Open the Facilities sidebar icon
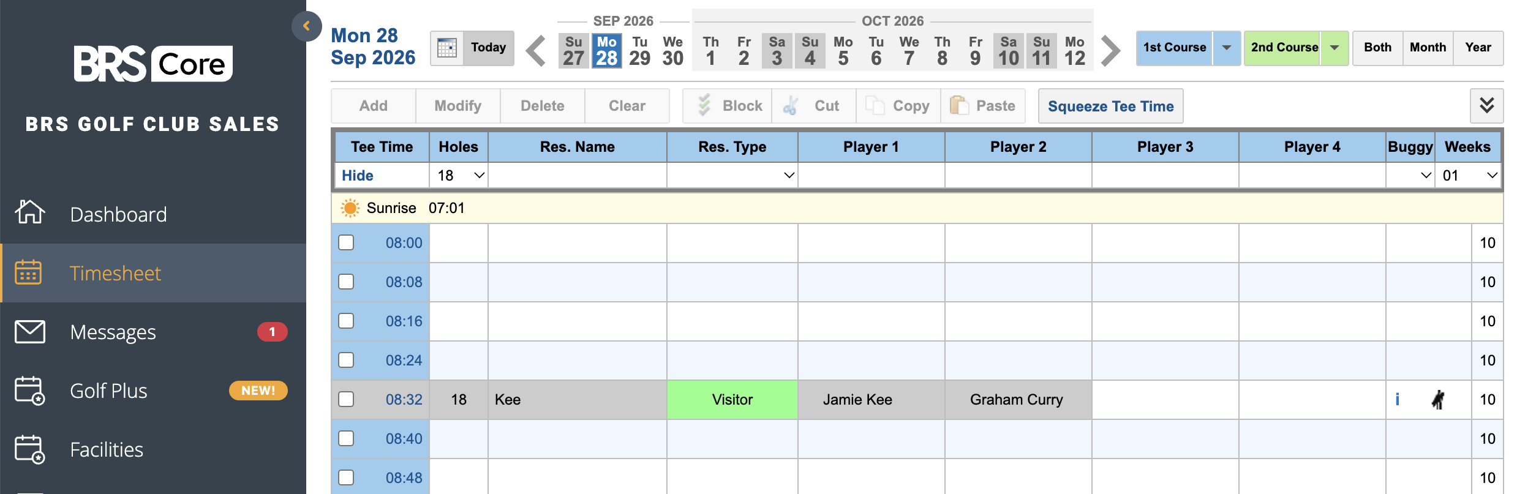Image resolution: width=1517 pixels, height=494 pixels. (x=30, y=449)
